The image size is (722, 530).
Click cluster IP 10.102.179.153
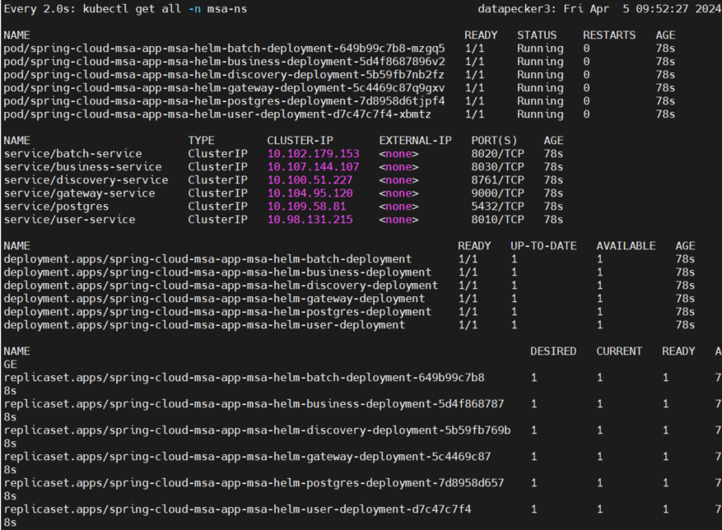tap(313, 154)
